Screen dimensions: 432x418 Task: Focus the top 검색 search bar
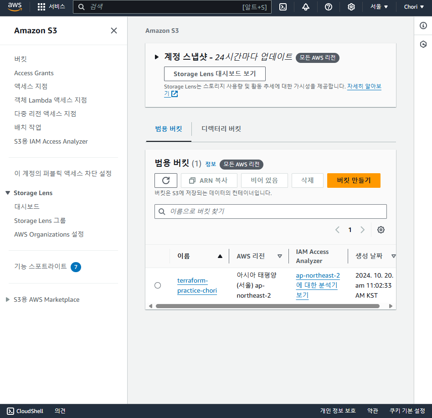[x=172, y=7]
